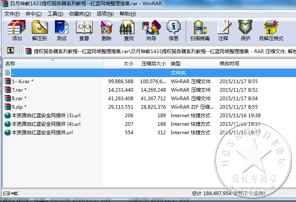Sort by Modified (修改时间) column header

pyautogui.click(x=257, y=63)
